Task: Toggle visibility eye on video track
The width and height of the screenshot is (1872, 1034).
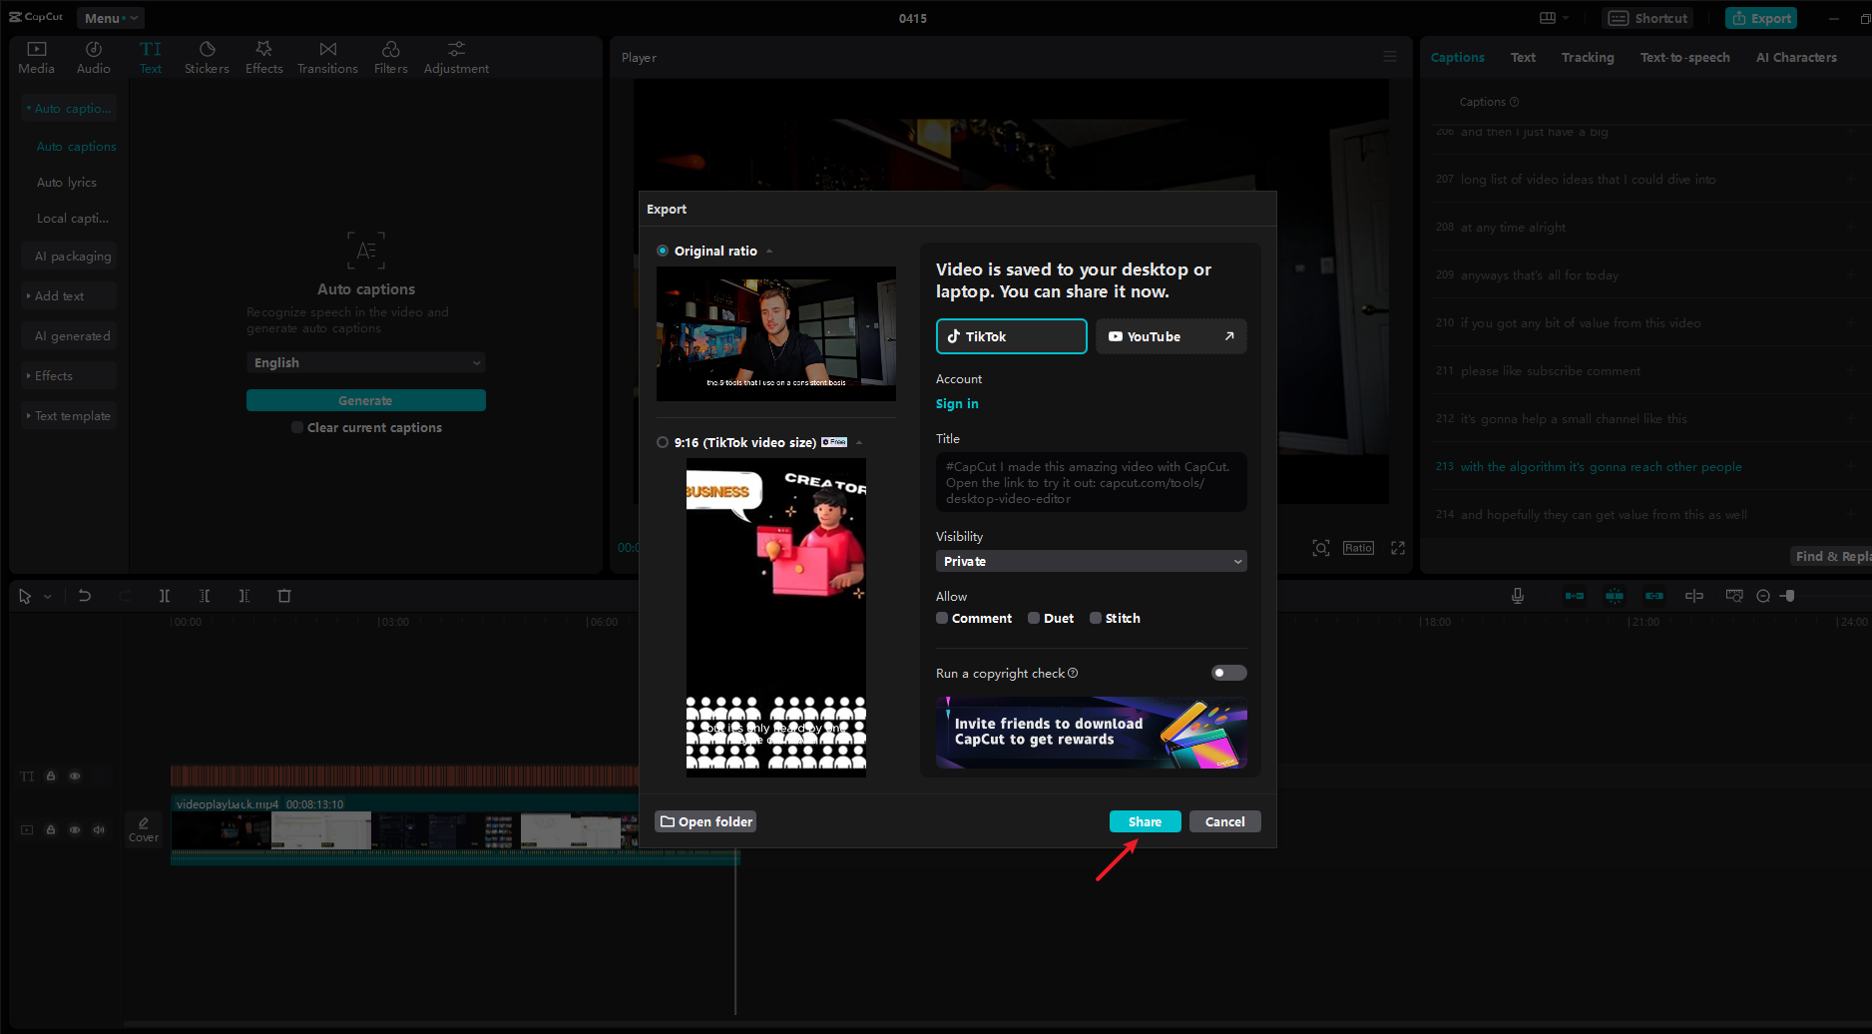Action: [x=75, y=829]
